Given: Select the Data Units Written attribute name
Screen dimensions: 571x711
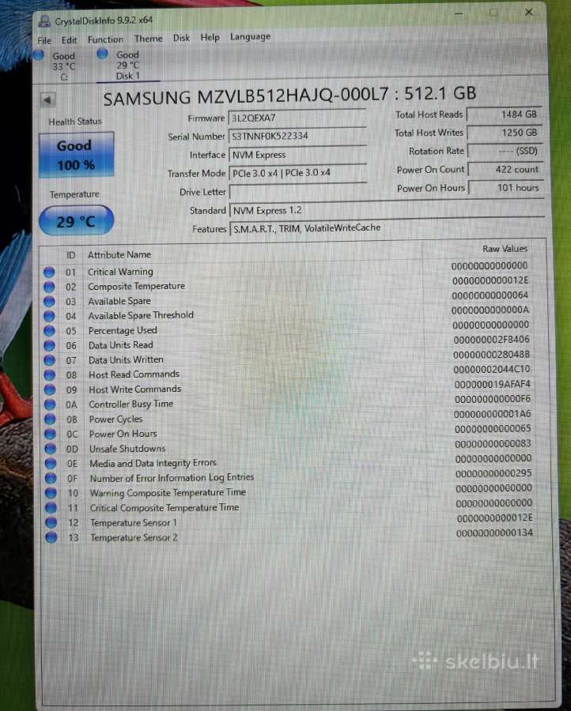Looking at the screenshot, I should (126, 359).
